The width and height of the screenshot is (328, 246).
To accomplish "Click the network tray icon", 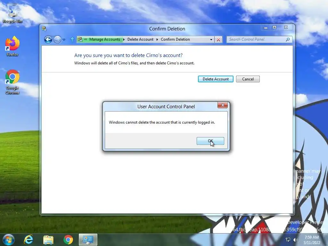I will click(288, 240).
